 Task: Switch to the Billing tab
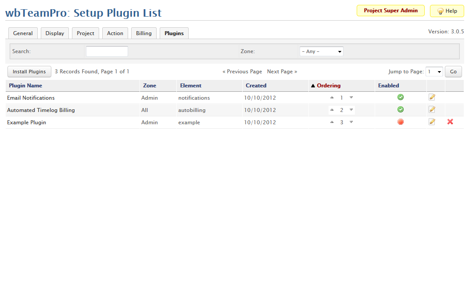(x=143, y=33)
